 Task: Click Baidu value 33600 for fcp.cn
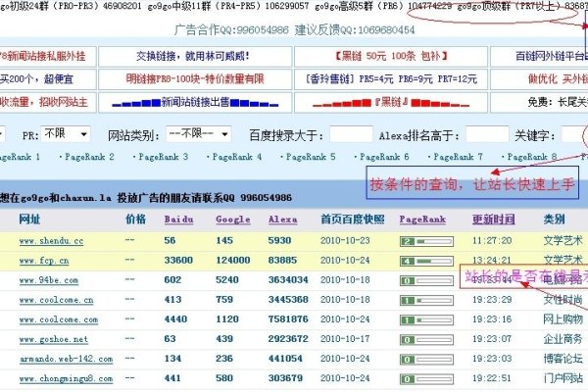click(x=178, y=261)
